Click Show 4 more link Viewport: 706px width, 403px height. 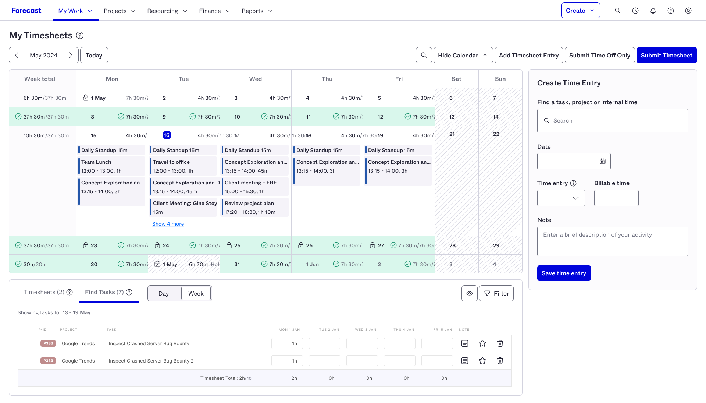click(x=168, y=224)
